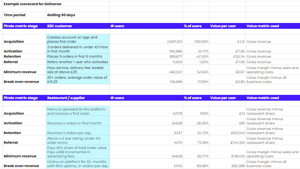Select 'Pays 35% share of total order value' cell
This screenshot has width=300, height=169.
pyautogui.click(x=78, y=152)
